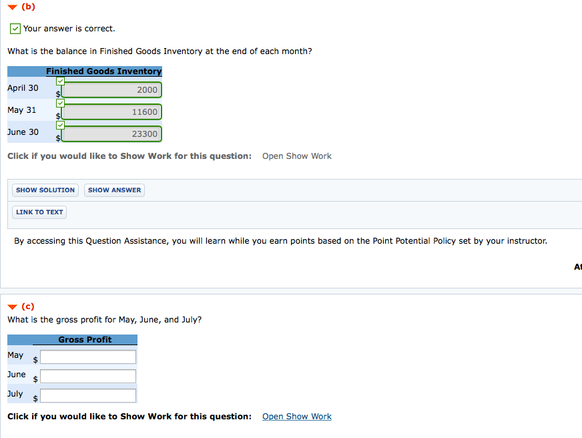Click the Gross Profit table header

coord(83,340)
